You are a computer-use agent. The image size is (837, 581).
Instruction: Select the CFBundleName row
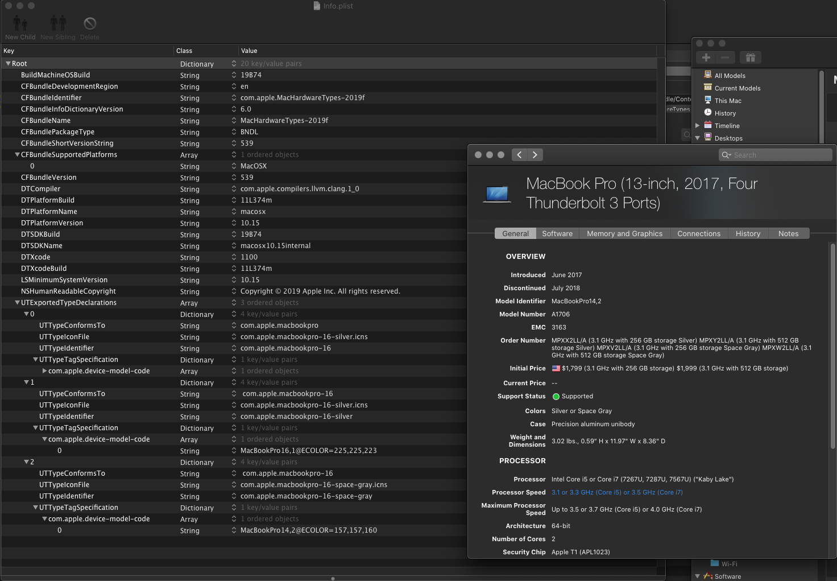point(329,121)
